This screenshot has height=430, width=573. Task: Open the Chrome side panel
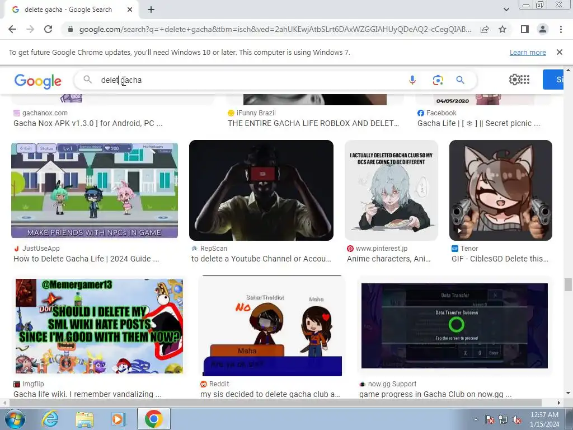point(525,29)
